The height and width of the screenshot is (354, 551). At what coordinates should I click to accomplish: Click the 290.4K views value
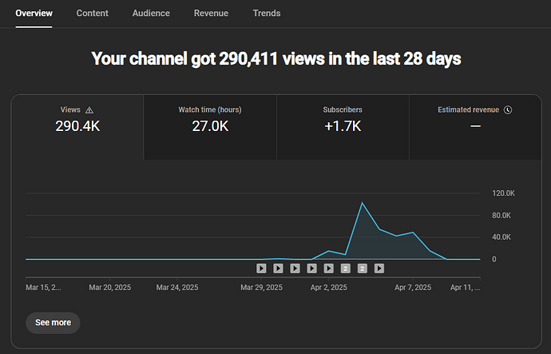pos(77,126)
